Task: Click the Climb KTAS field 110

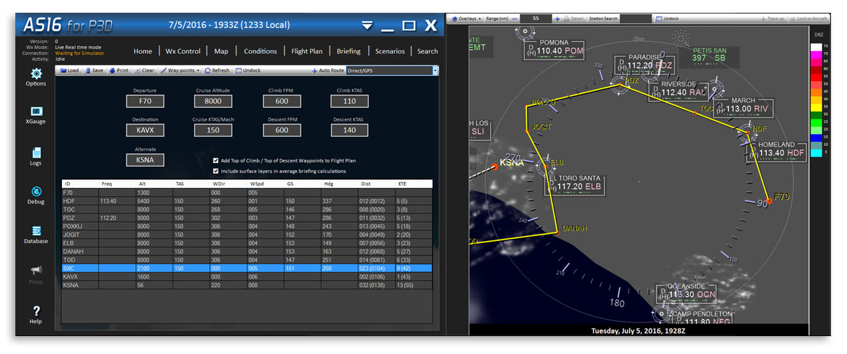Action: pyautogui.click(x=349, y=101)
